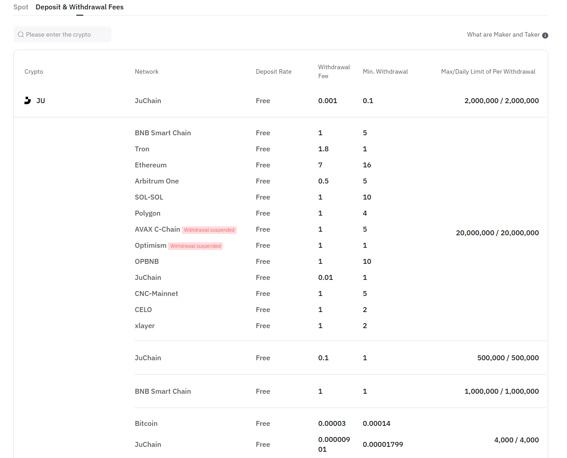Screen dimensions: 567x458
Task: Focus the 'Please enter the crypto' search field
Action: (65, 34)
